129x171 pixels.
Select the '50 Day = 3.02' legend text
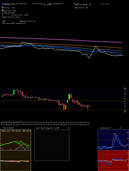point(10,8)
